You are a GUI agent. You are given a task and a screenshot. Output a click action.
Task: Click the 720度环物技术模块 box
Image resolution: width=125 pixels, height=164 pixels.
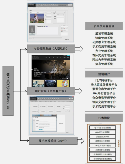(102, 145)
